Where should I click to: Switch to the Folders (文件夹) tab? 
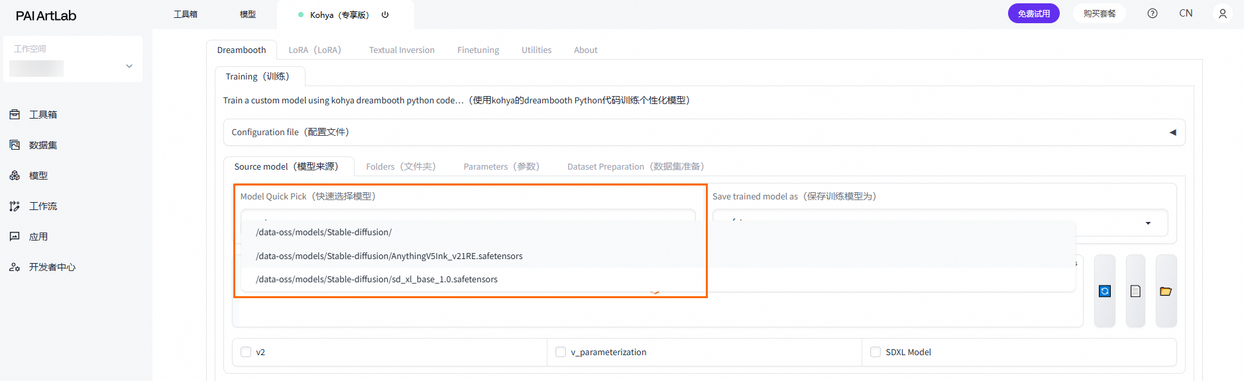tap(403, 167)
